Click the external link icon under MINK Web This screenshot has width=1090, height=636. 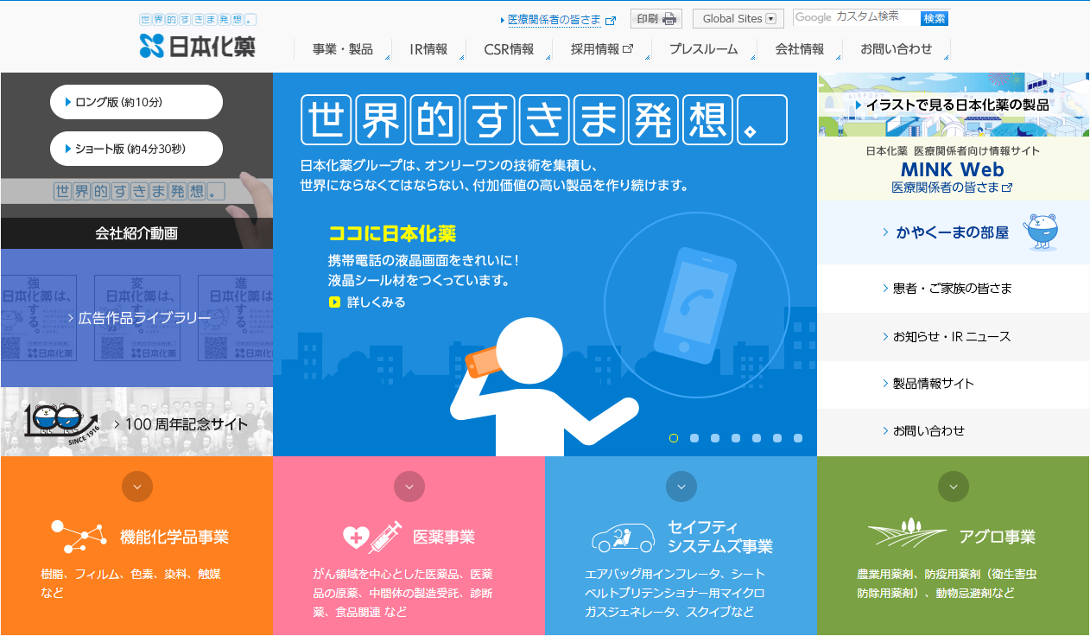[1006, 188]
